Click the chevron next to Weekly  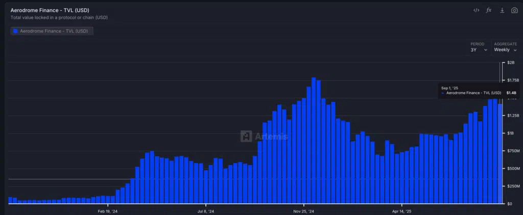pyautogui.click(x=515, y=50)
